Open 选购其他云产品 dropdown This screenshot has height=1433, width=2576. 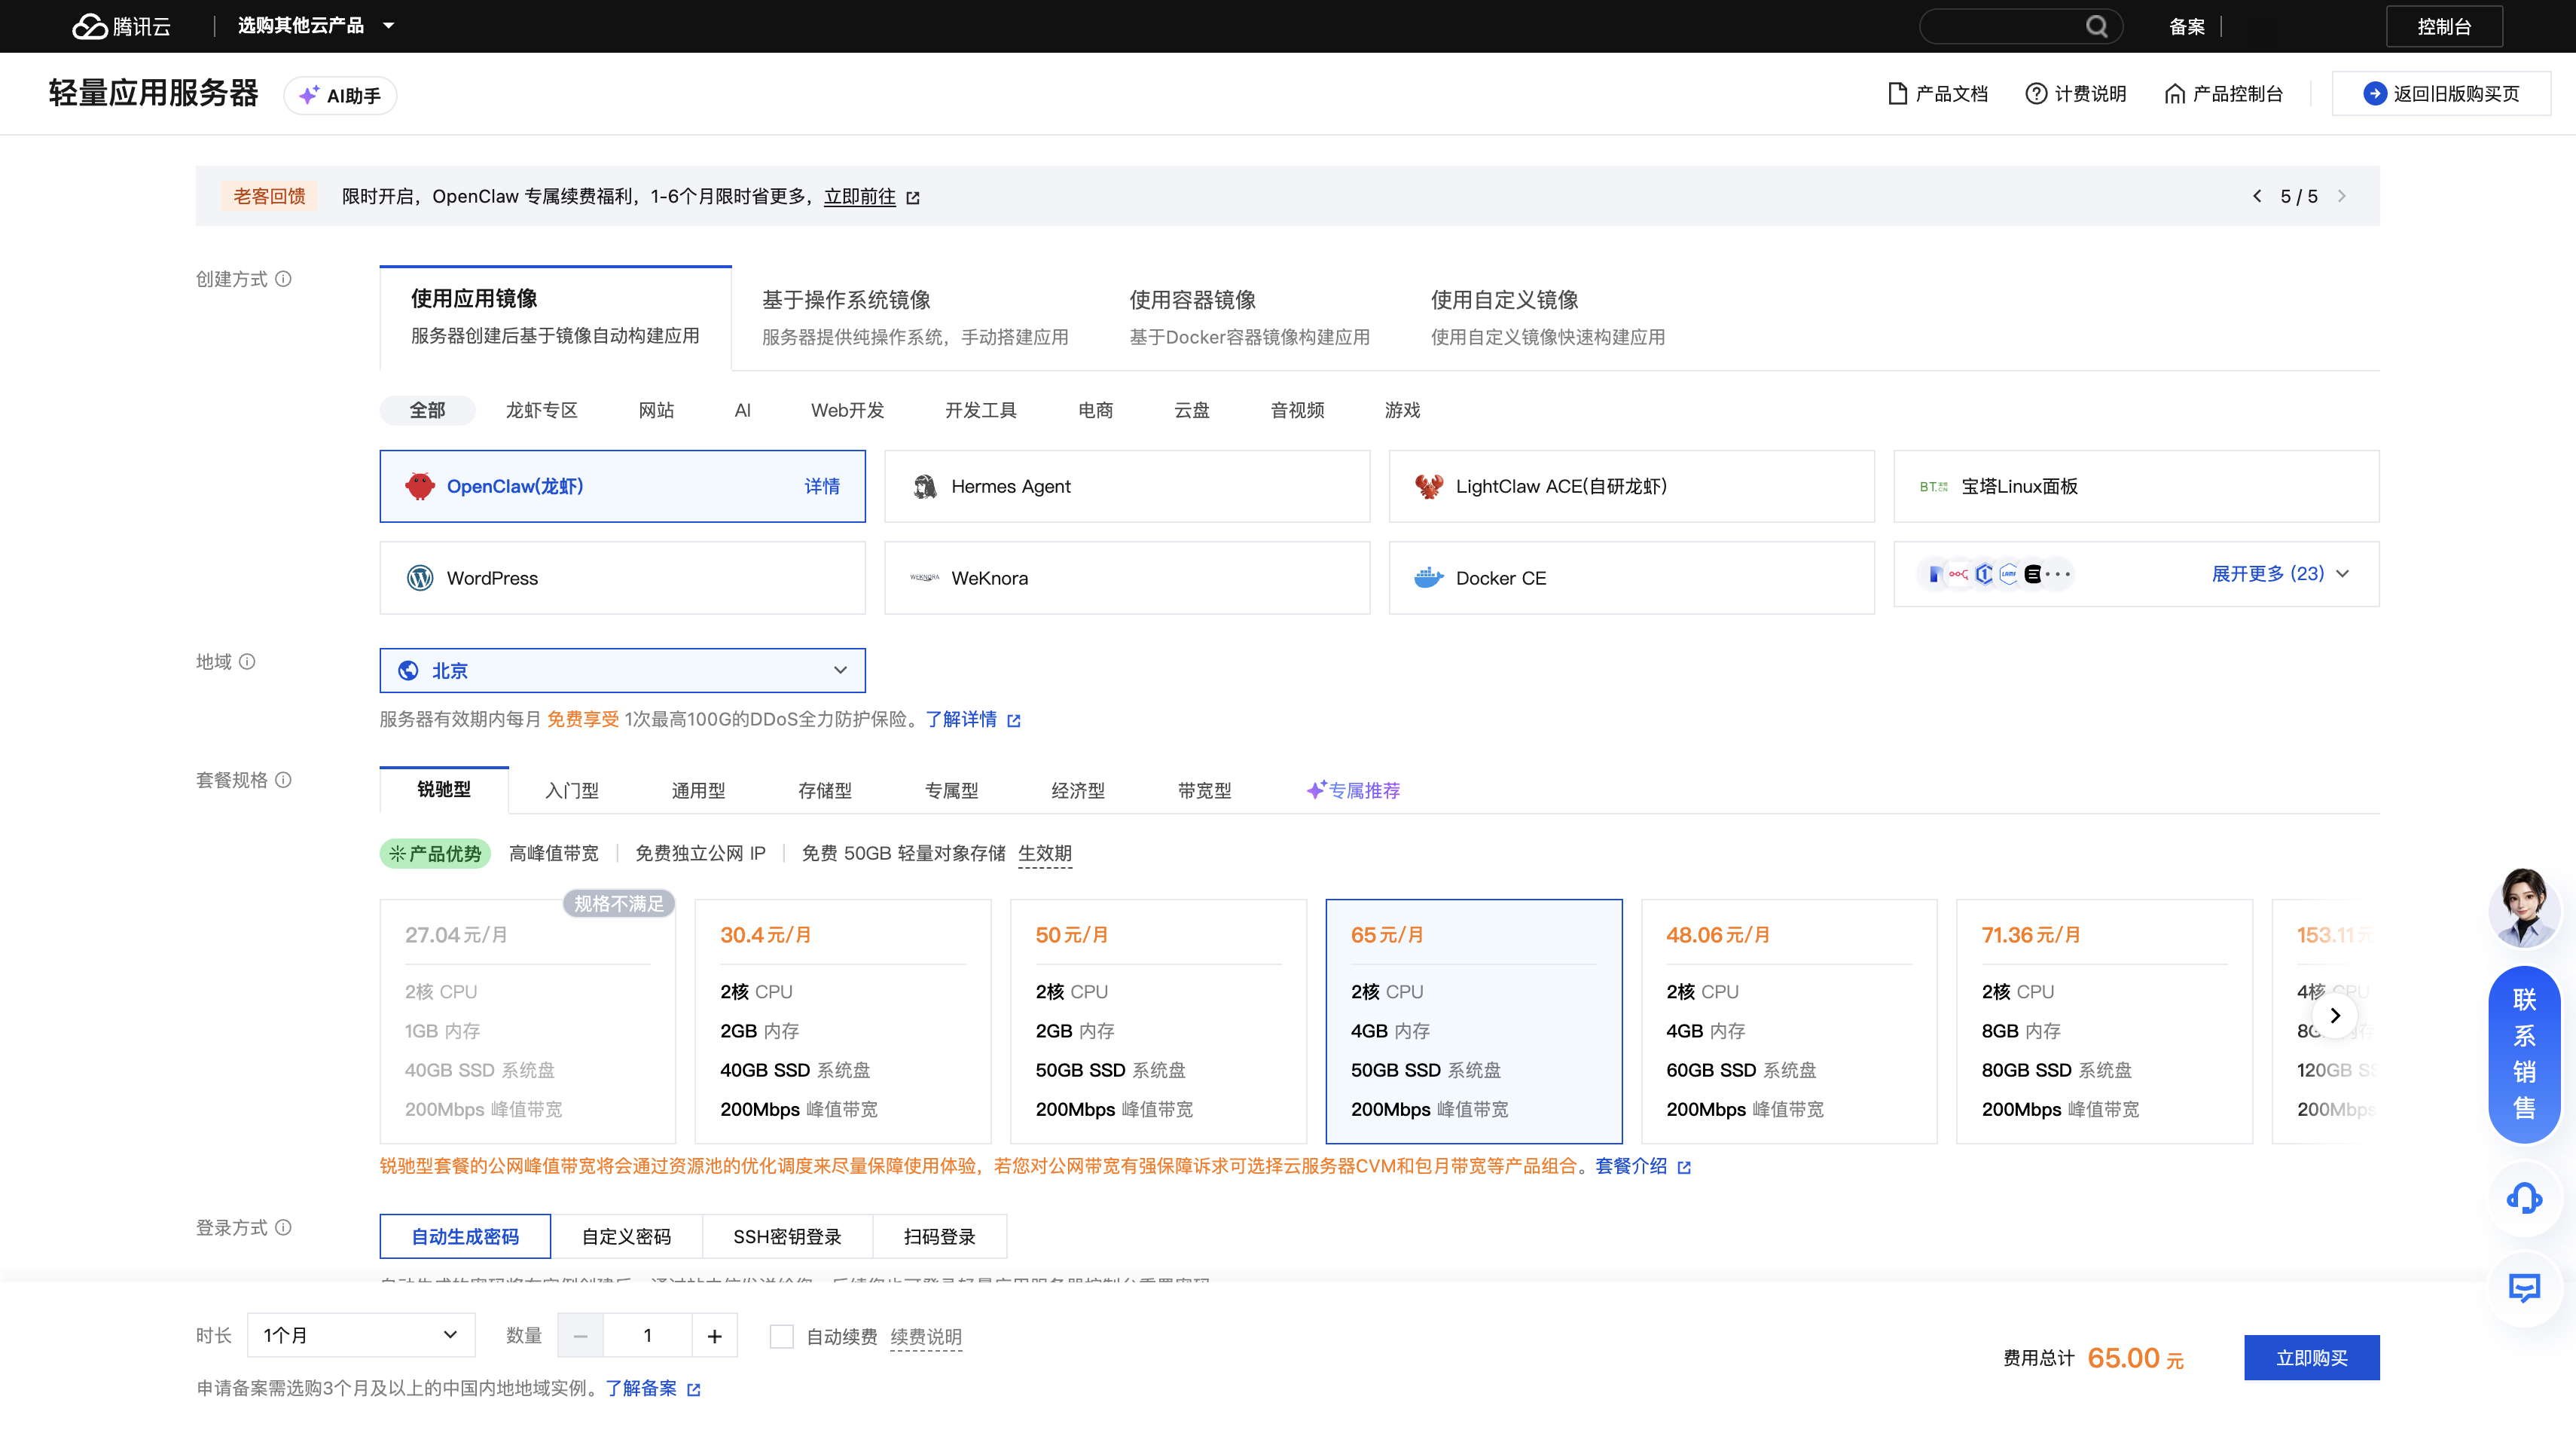click(316, 26)
